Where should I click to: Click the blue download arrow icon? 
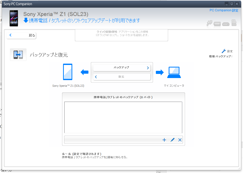26,20
